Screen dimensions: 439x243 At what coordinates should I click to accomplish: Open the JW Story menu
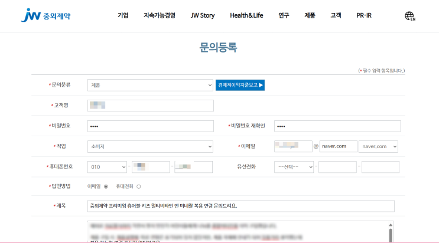pyautogui.click(x=203, y=15)
